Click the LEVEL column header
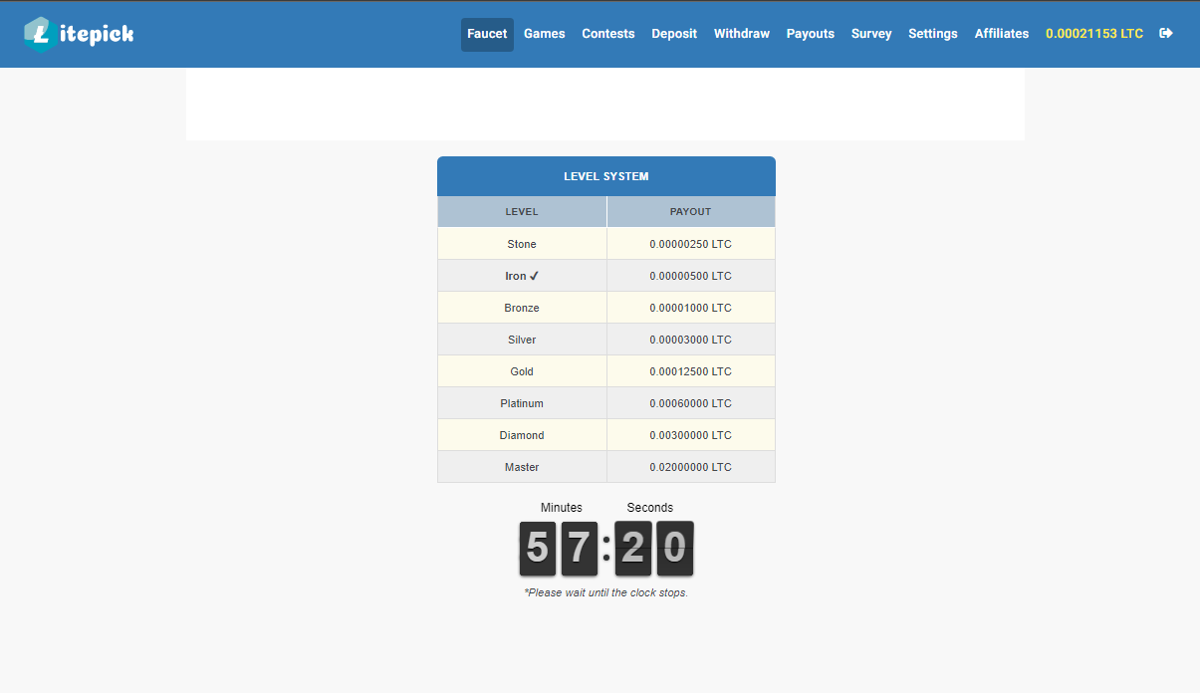The height and width of the screenshot is (693, 1200). pos(522,212)
